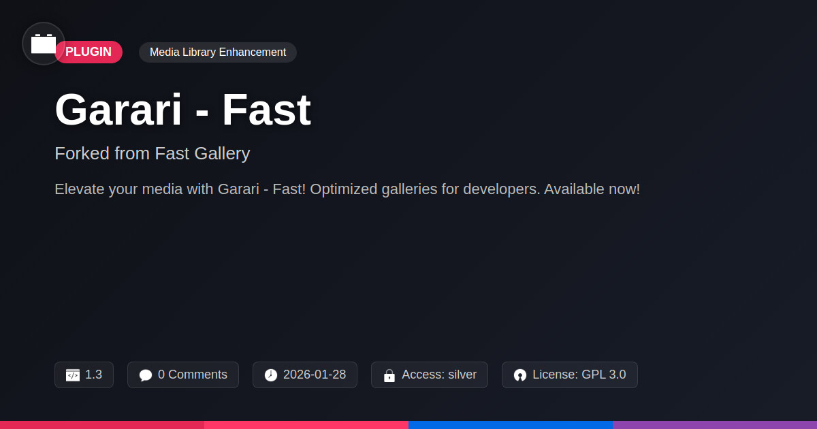Click the License: GPL 3.0 text

pos(579,375)
